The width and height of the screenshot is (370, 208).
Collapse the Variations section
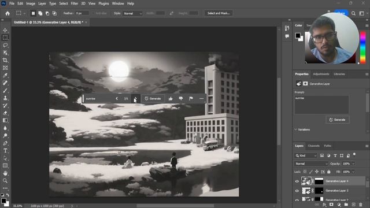[295, 129]
